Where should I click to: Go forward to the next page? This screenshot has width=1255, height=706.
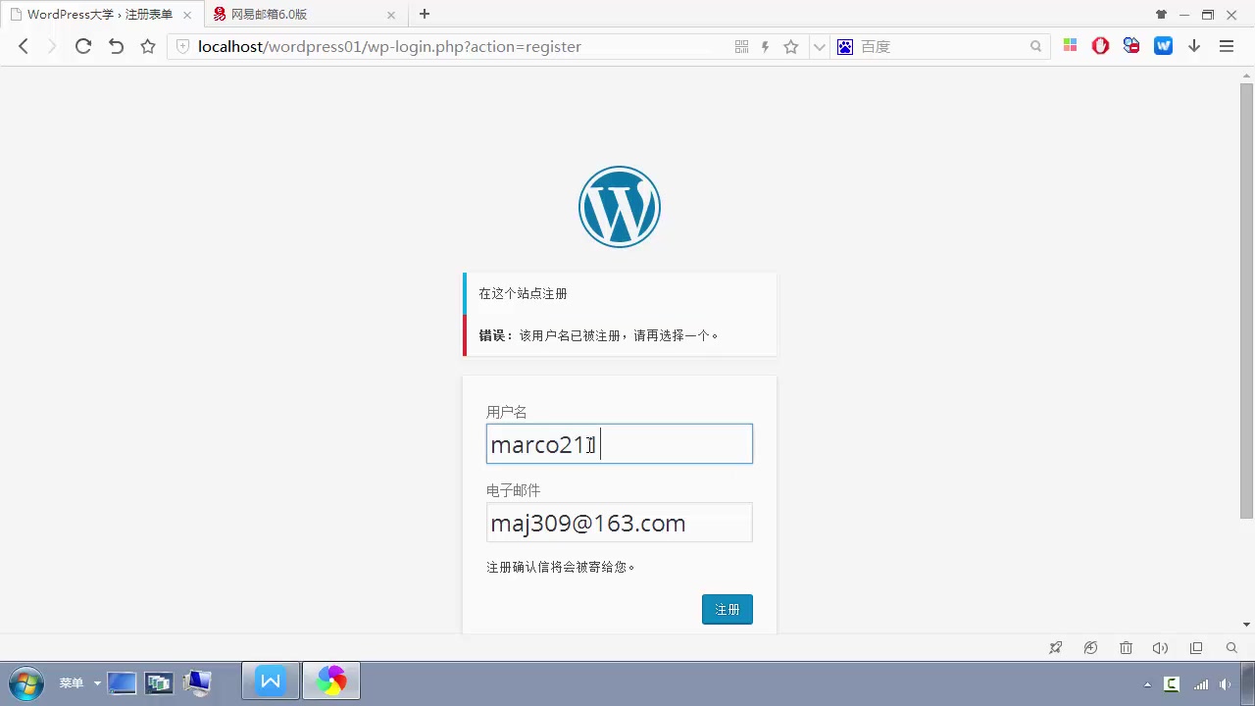[x=52, y=46]
